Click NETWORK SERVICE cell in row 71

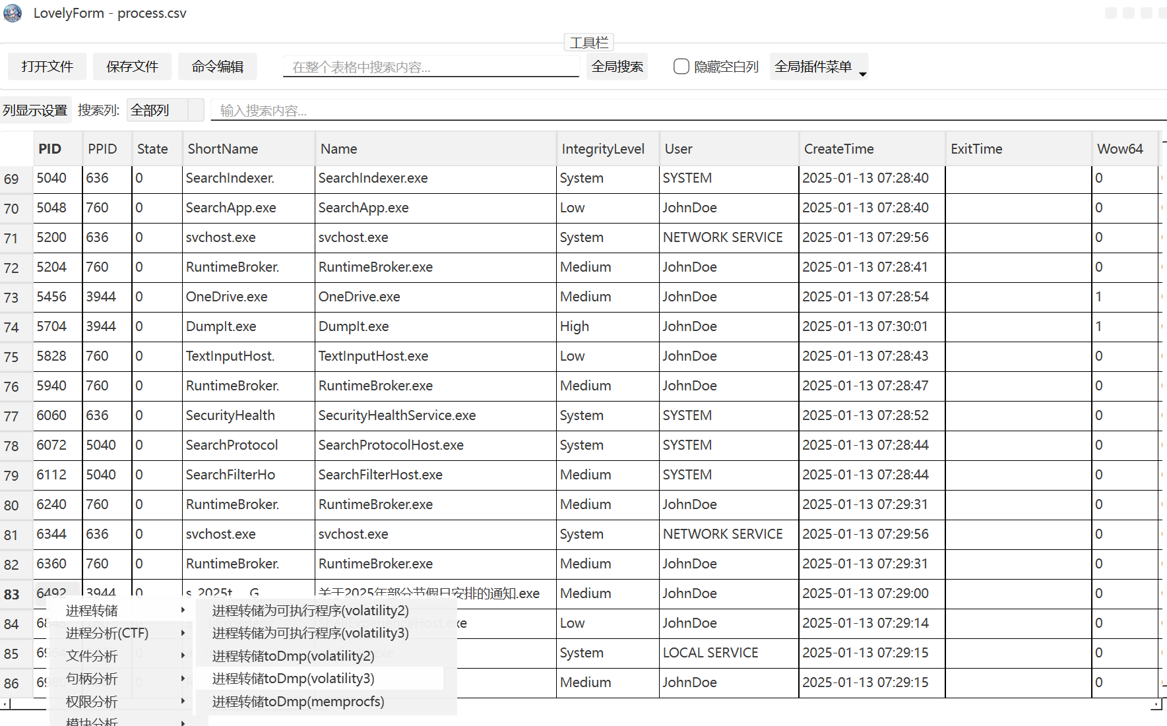pos(729,237)
